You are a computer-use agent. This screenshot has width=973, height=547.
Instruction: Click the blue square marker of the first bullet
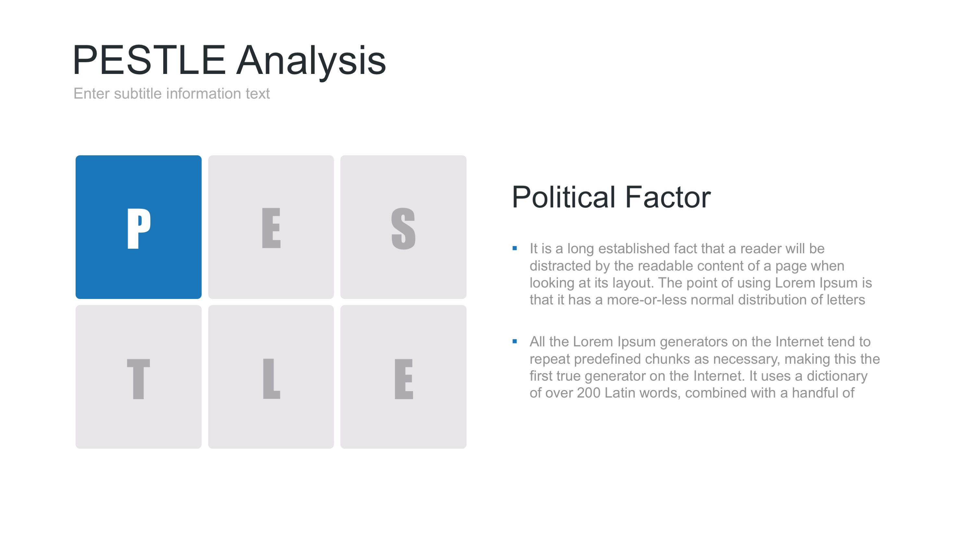point(515,248)
